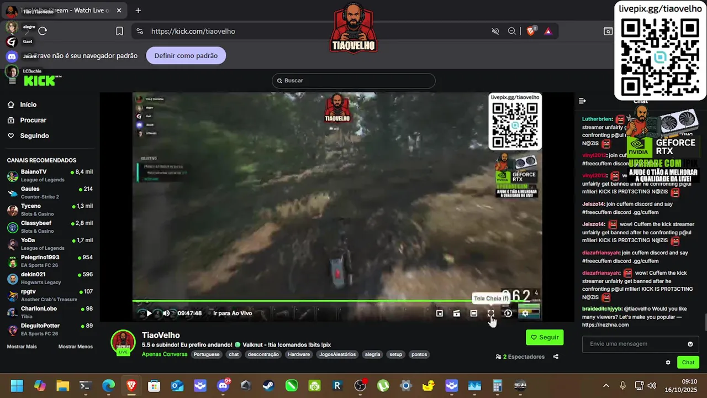
Task: Toggle theater mode in video player
Action: pyautogui.click(x=473, y=313)
